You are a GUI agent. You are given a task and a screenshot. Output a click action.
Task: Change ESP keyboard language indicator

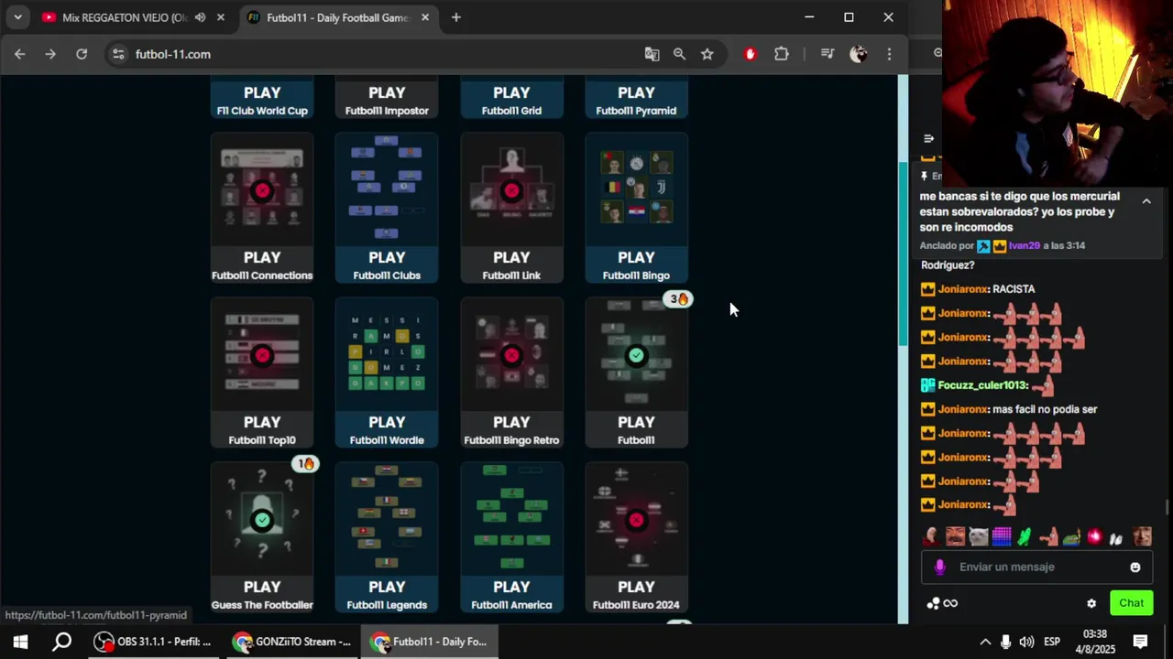pyautogui.click(x=1053, y=642)
